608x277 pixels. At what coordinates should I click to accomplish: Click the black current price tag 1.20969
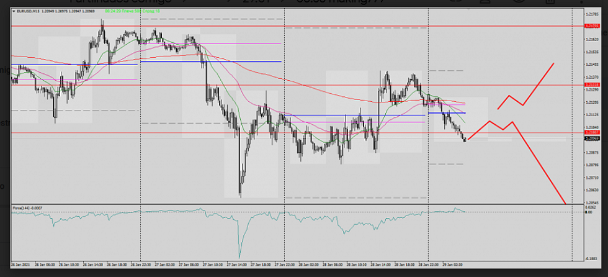click(591, 138)
